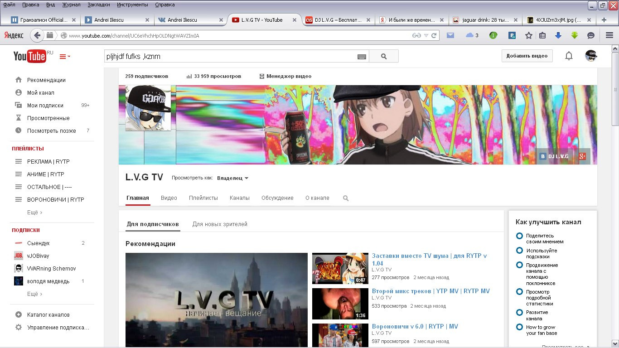Play the L.V.G TV featured video
619x348 pixels.
[x=217, y=300]
